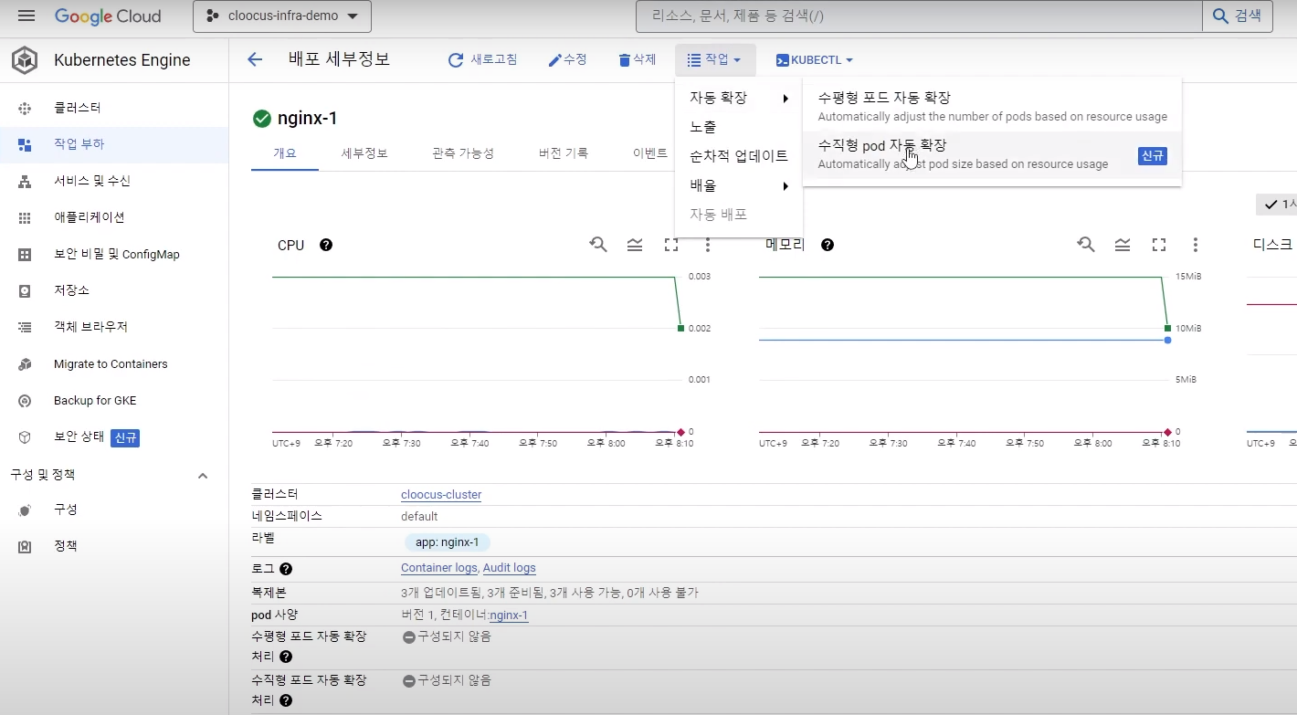This screenshot has height=715, width=1297.
Task: Collapse the 구성 및 정책 section
Action: coord(203,475)
